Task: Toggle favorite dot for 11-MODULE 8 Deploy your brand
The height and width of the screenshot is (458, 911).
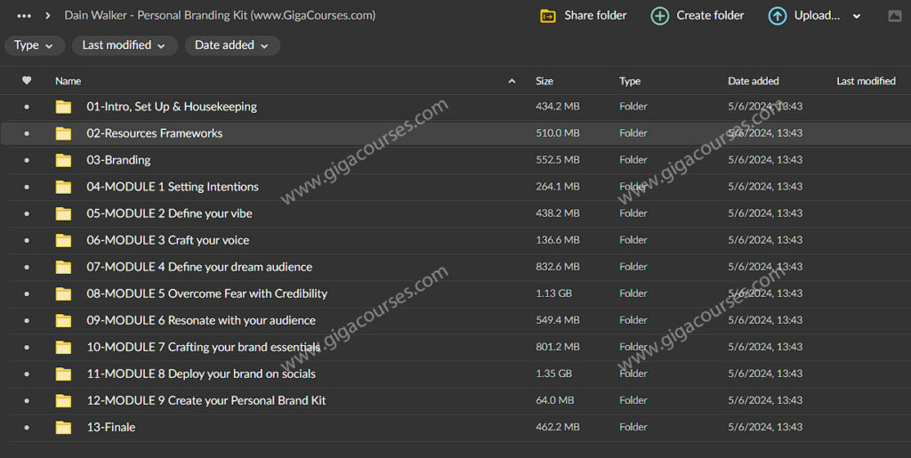Action: coord(27,374)
